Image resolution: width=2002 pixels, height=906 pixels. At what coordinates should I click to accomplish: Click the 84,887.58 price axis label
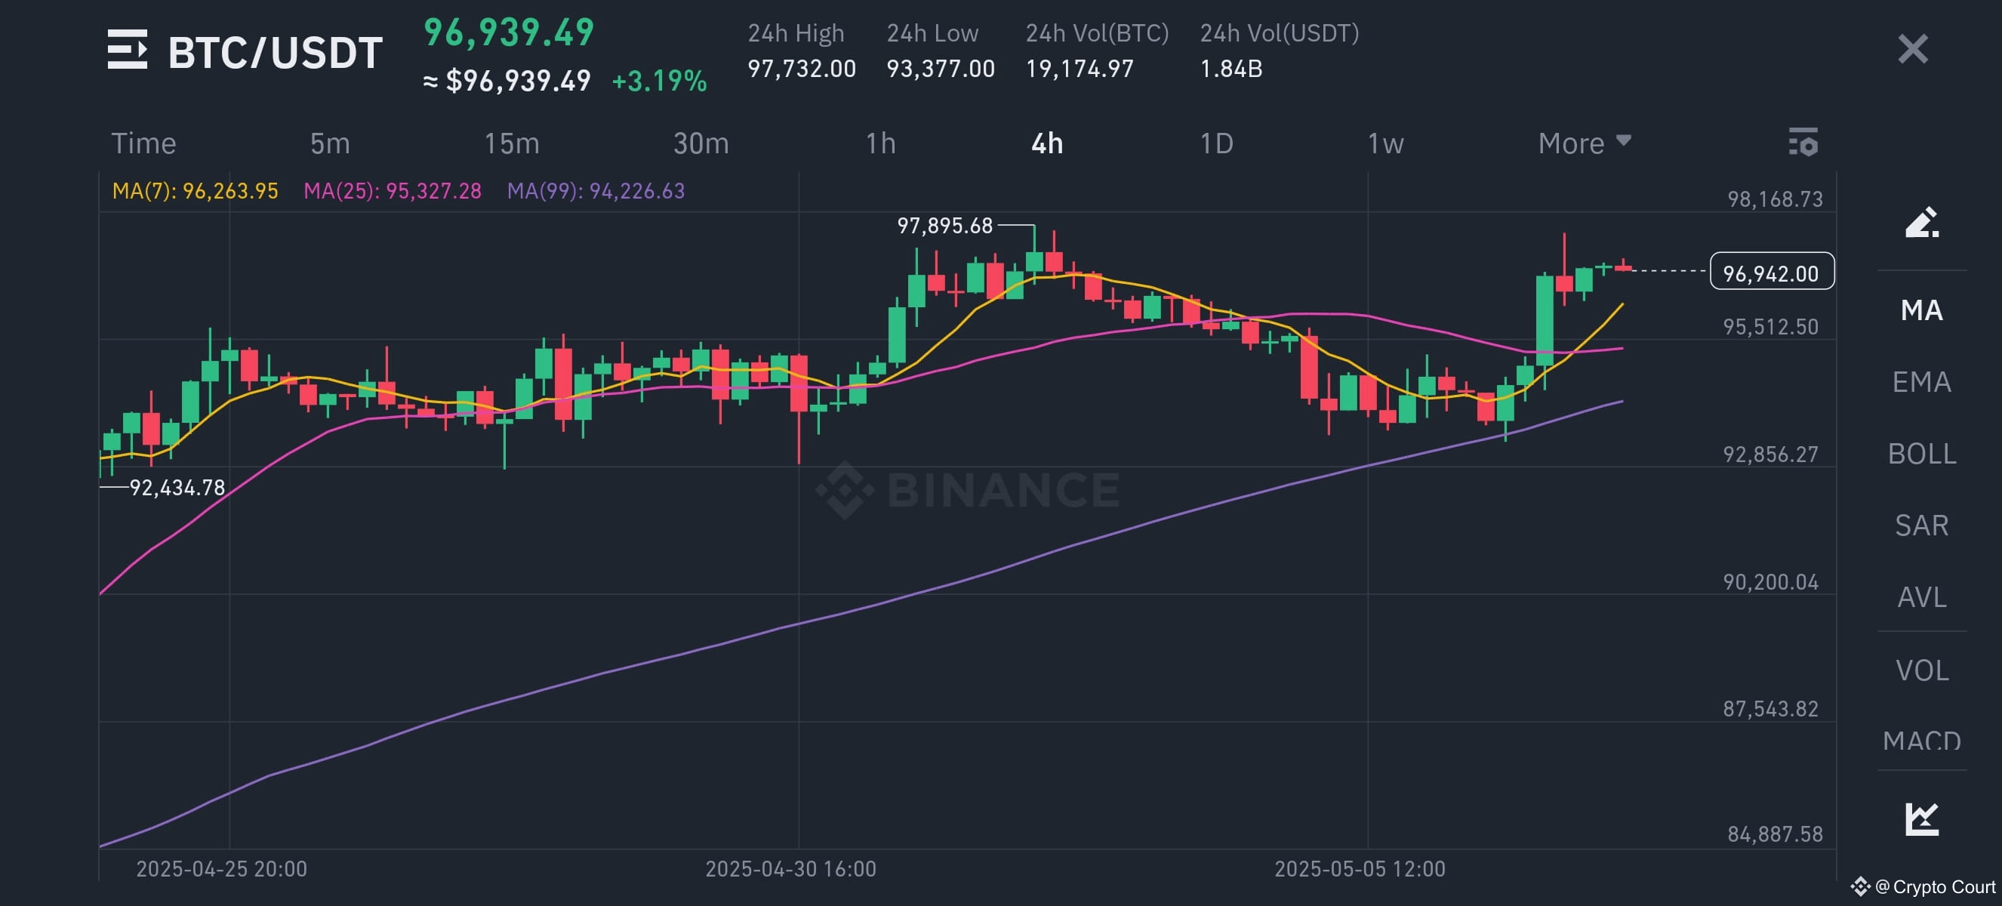(x=1774, y=834)
